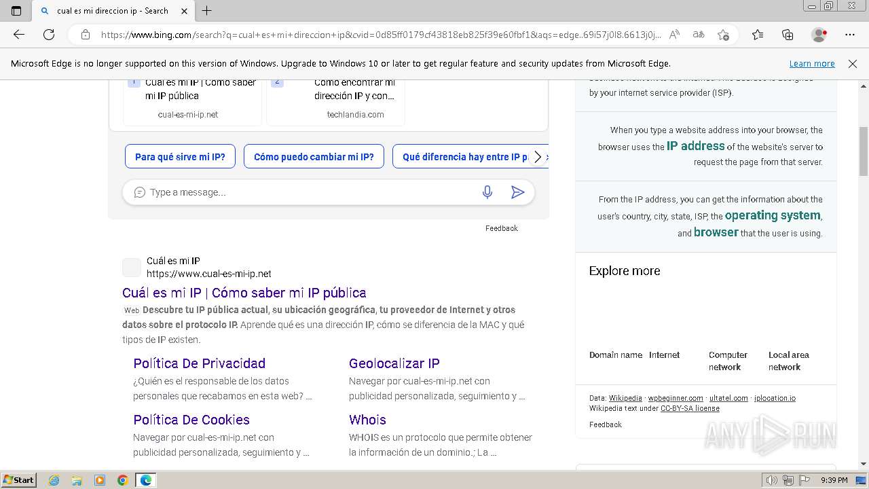This screenshot has height=489, width=869.
Task: Open the Favorites list icon
Action: click(758, 35)
